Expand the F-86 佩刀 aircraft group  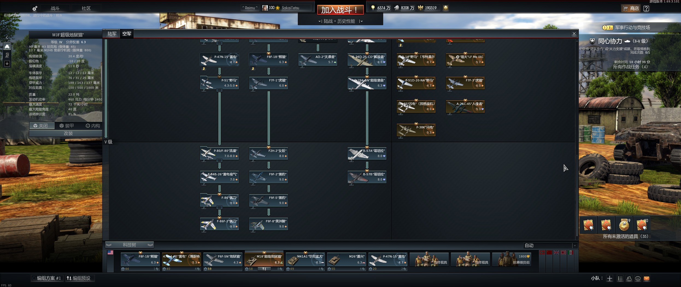tap(219, 200)
